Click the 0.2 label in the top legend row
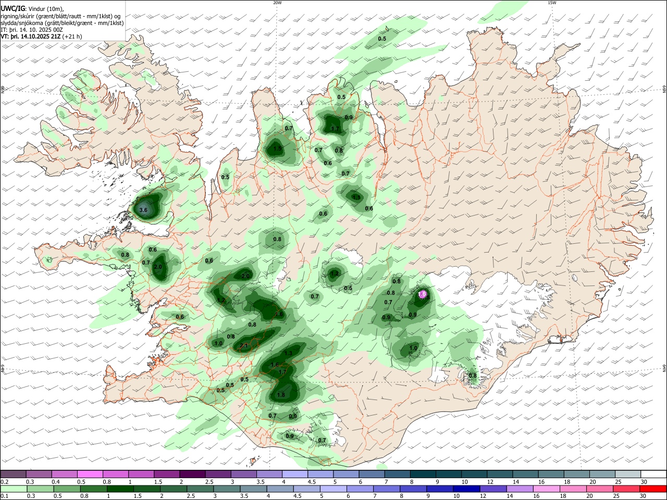Viewport: 667px width, 500px height. (4, 482)
